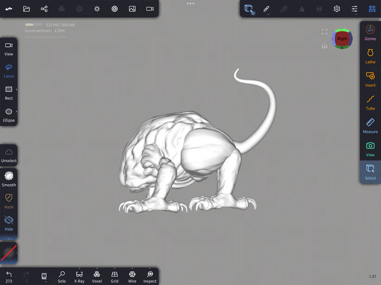Expand the Grid options caret
Viewport: 381px width, 285px height.
coord(115,268)
